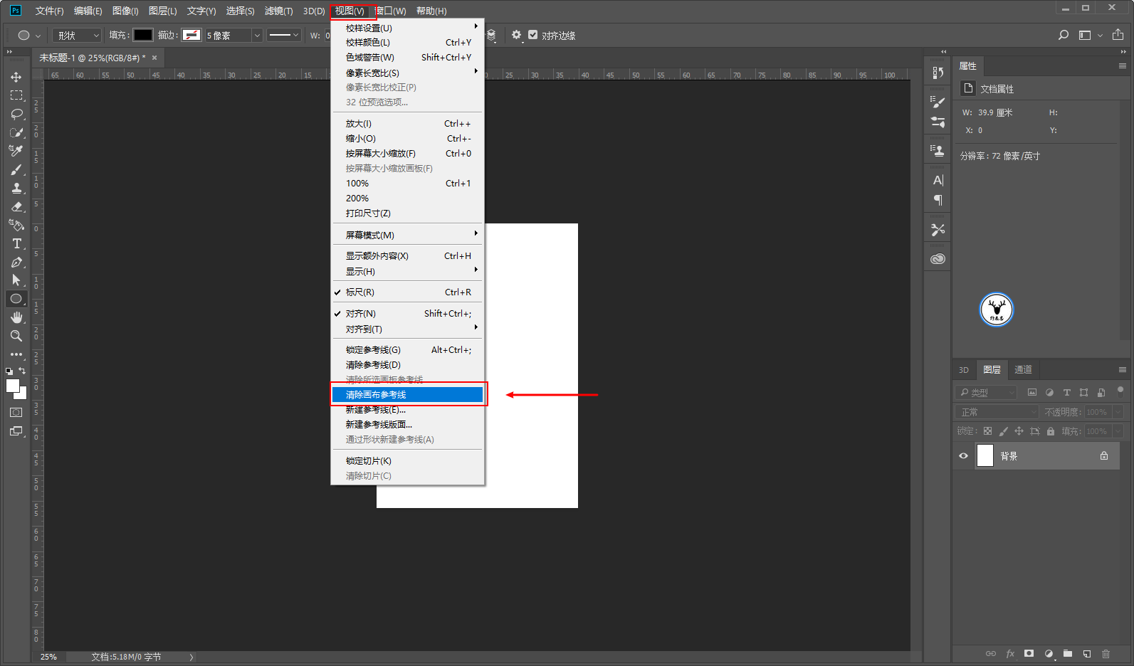This screenshot has height=666, width=1134.
Task: Open the Shape mode dropdown
Action: tap(78, 36)
